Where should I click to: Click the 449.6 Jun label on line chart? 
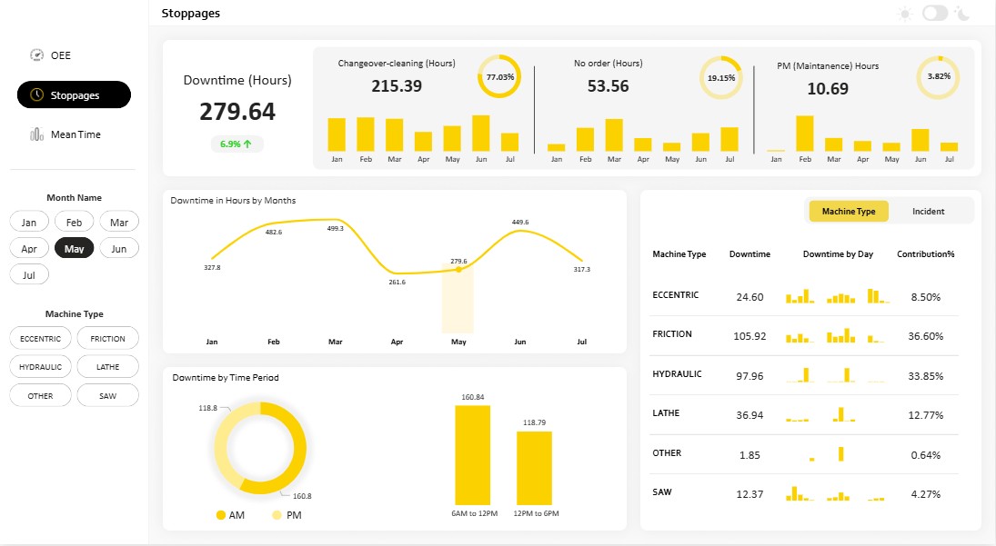pos(520,222)
